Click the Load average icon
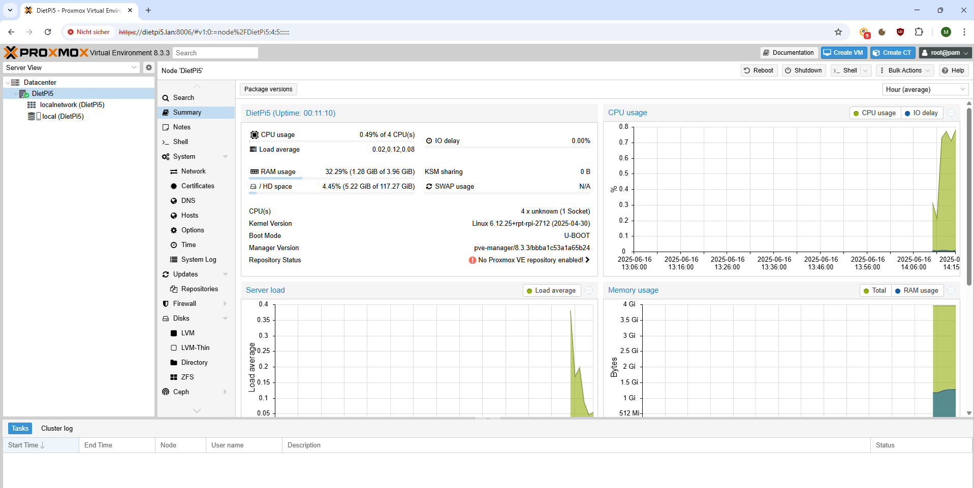 253,149
